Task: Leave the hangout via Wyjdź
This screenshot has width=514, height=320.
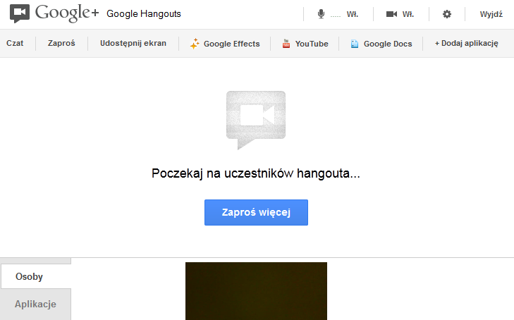Action: [x=491, y=14]
